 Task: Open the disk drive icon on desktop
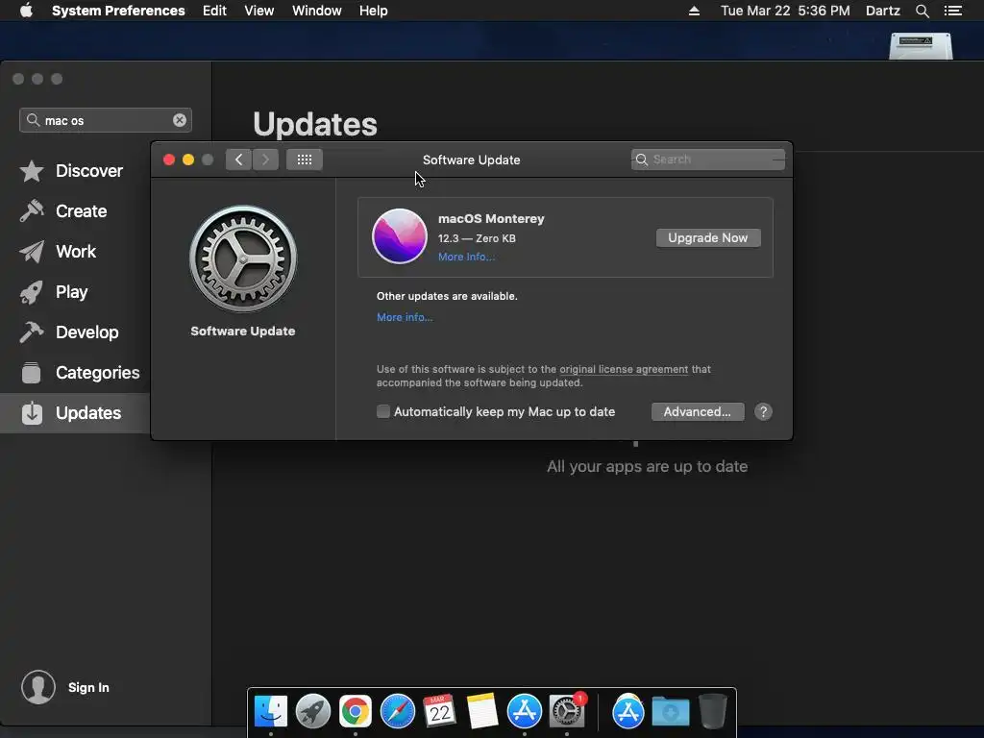[x=921, y=46]
